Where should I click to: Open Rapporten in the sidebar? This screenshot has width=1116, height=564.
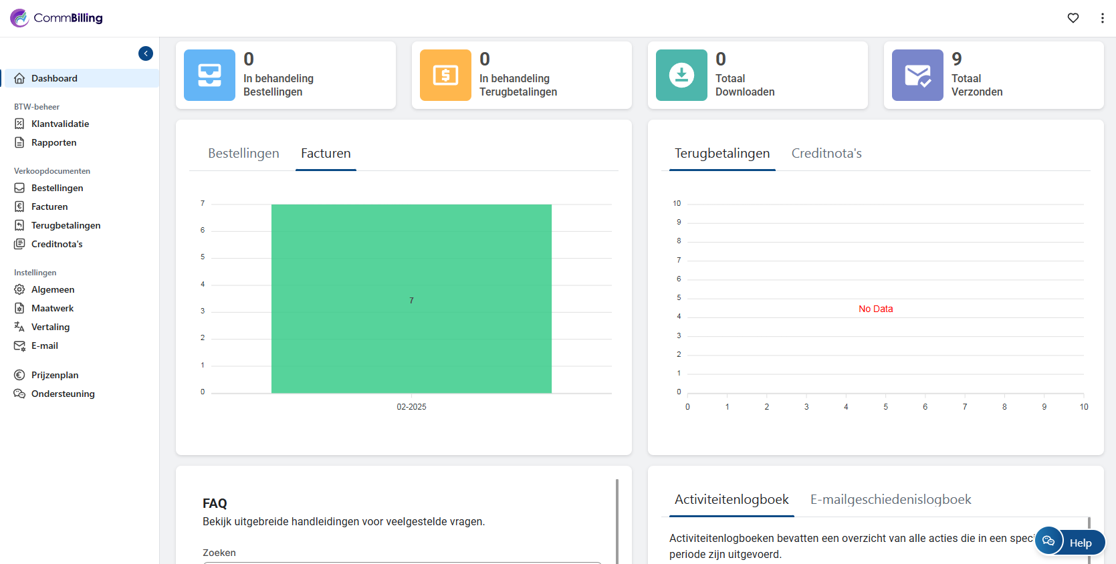[53, 142]
